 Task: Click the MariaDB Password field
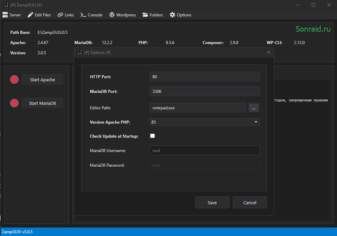pyautogui.click(x=205, y=165)
